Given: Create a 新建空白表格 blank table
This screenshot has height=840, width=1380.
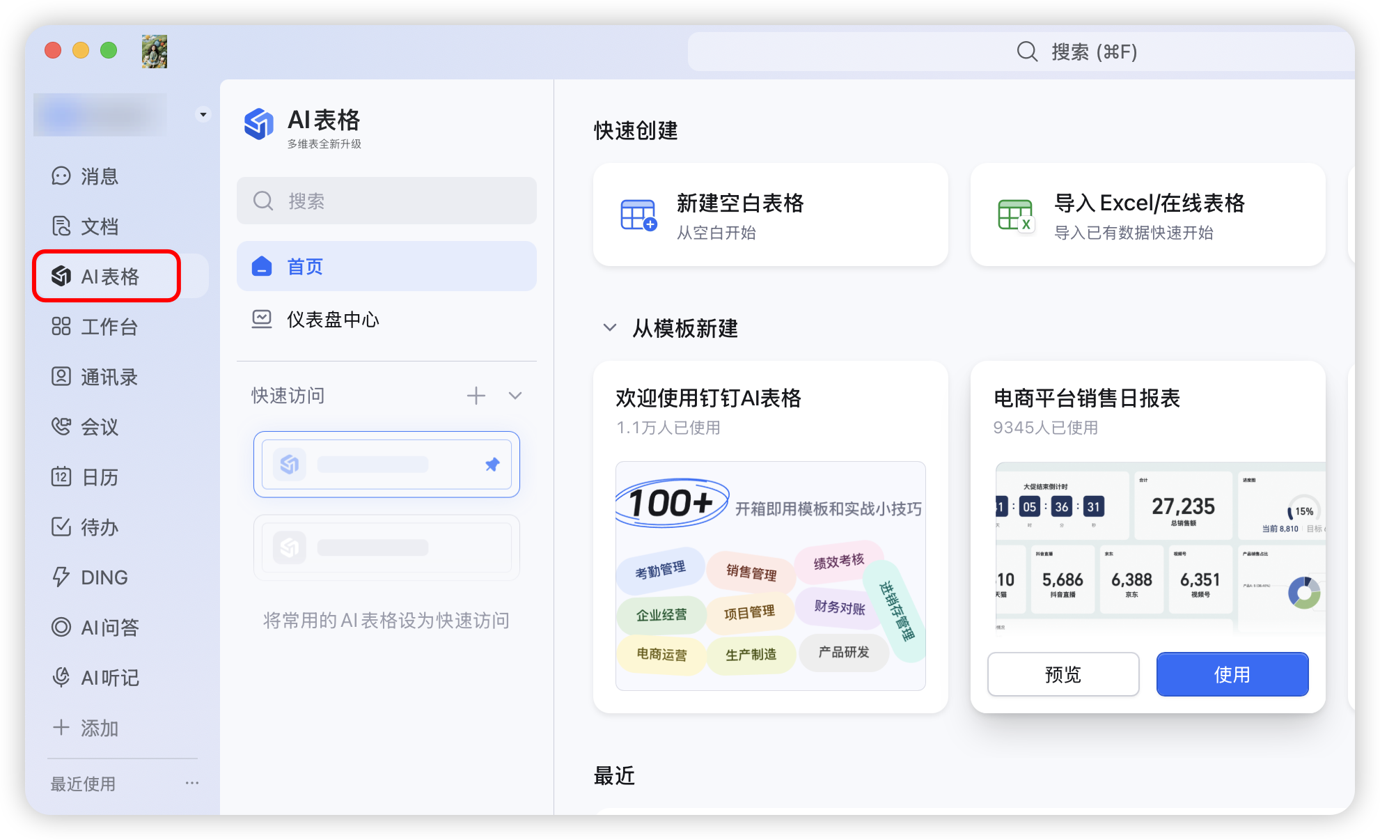Looking at the screenshot, I should (770, 215).
